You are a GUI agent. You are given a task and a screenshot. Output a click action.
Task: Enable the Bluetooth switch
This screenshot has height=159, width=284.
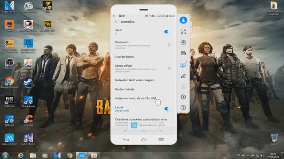[x=168, y=45]
